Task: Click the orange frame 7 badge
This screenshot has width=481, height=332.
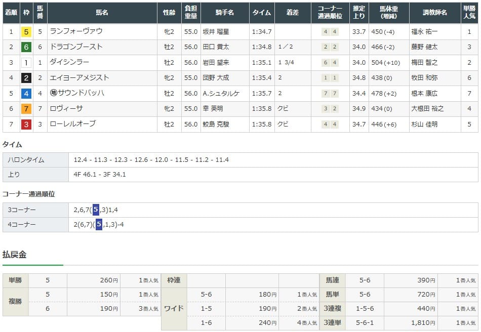Action: pos(26,109)
